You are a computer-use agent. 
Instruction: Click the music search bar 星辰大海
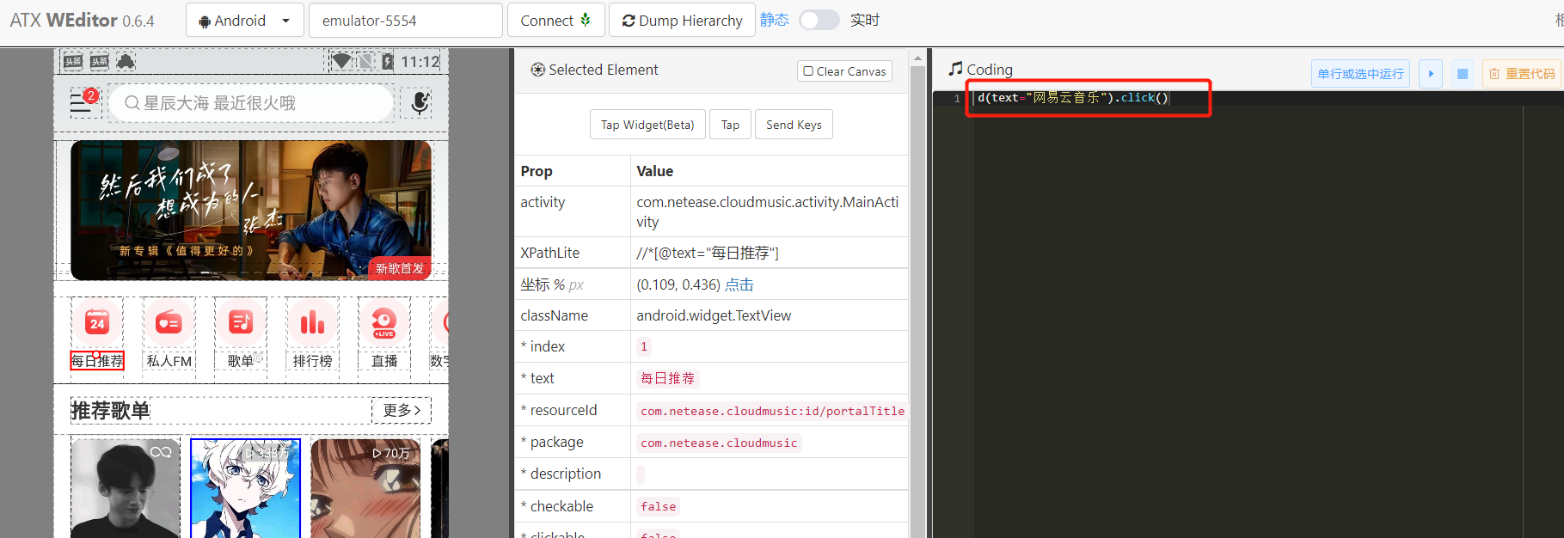tap(251, 103)
